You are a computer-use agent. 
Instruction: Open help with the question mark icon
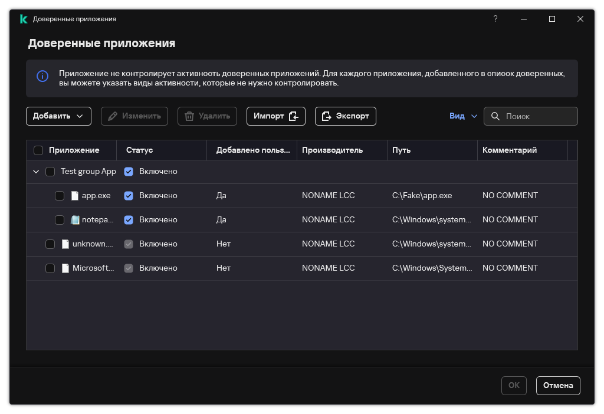[495, 19]
